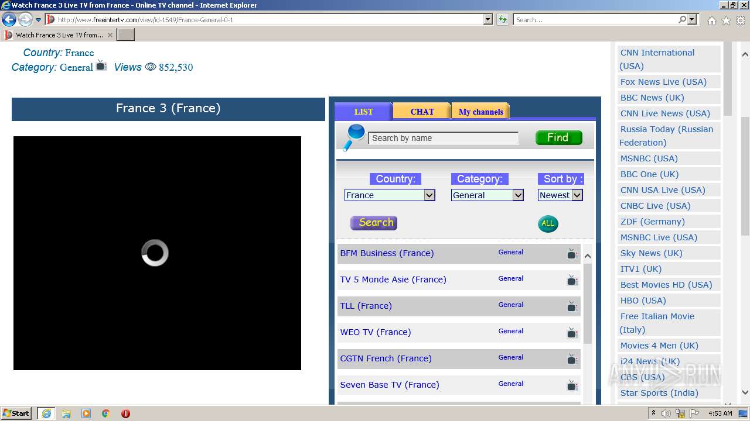Close the Watch France 3 tab
750x421 pixels.
click(110, 35)
